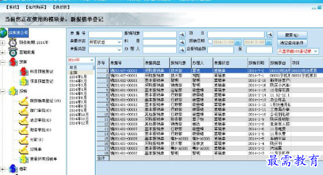Collapse the 预算 tree node

pyautogui.click(x=2, y=62)
